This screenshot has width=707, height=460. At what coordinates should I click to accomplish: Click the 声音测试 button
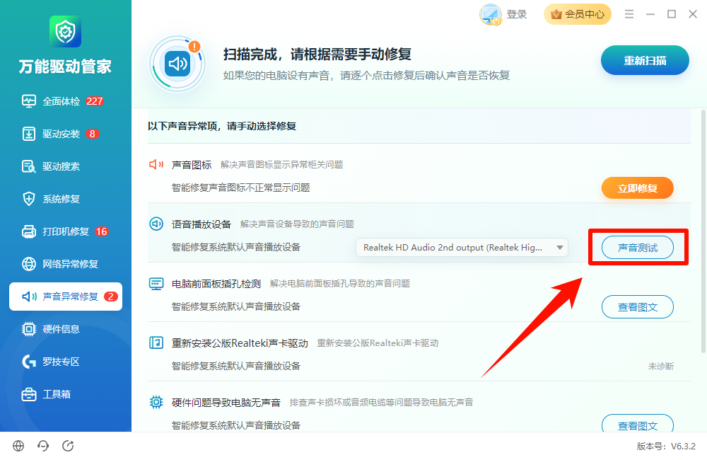coord(638,248)
